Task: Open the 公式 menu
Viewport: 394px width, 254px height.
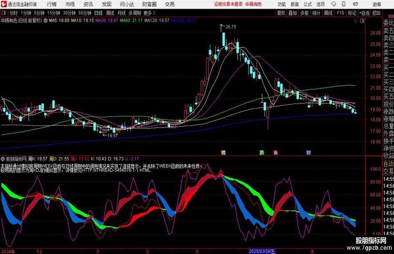Action: (307, 4)
